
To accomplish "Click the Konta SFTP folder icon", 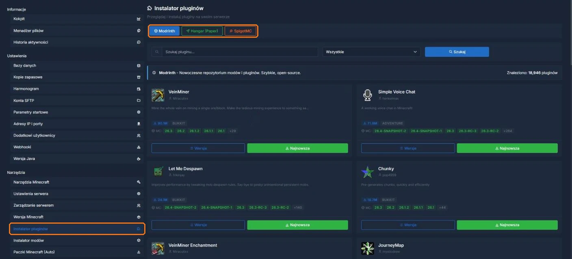I will point(139,100).
